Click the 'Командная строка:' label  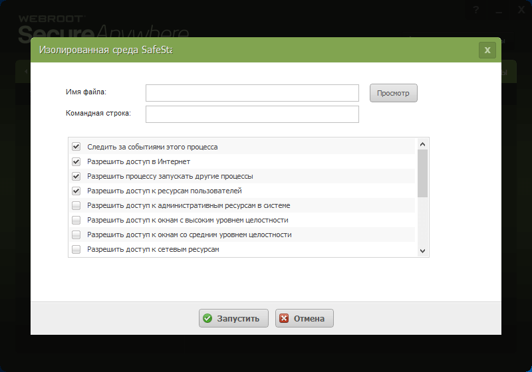tap(98, 113)
